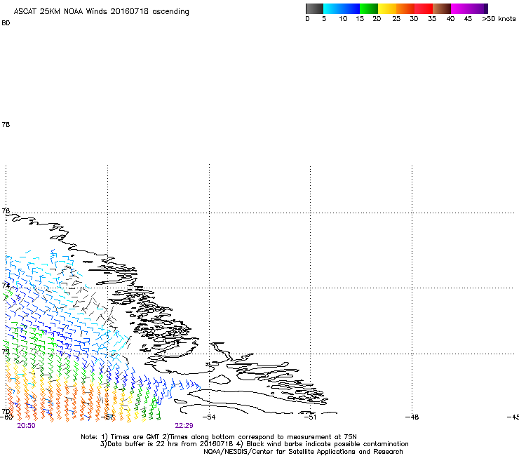Click the -57 longitude axis label
Image resolution: width=519 pixels, height=456 pixels.
pos(107,417)
